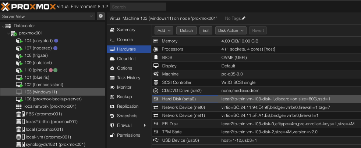This screenshot has width=361, height=148.
Task: Click storage icon for PBS (proxmox001)
Action: [x=20, y=114]
